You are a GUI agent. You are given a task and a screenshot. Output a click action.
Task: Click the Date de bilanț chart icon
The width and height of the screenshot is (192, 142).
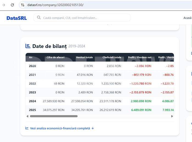pyautogui.click(x=28, y=46)
